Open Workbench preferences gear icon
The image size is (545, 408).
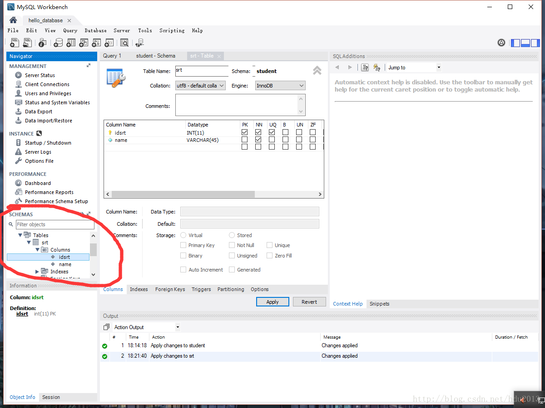tap(501, 43)
